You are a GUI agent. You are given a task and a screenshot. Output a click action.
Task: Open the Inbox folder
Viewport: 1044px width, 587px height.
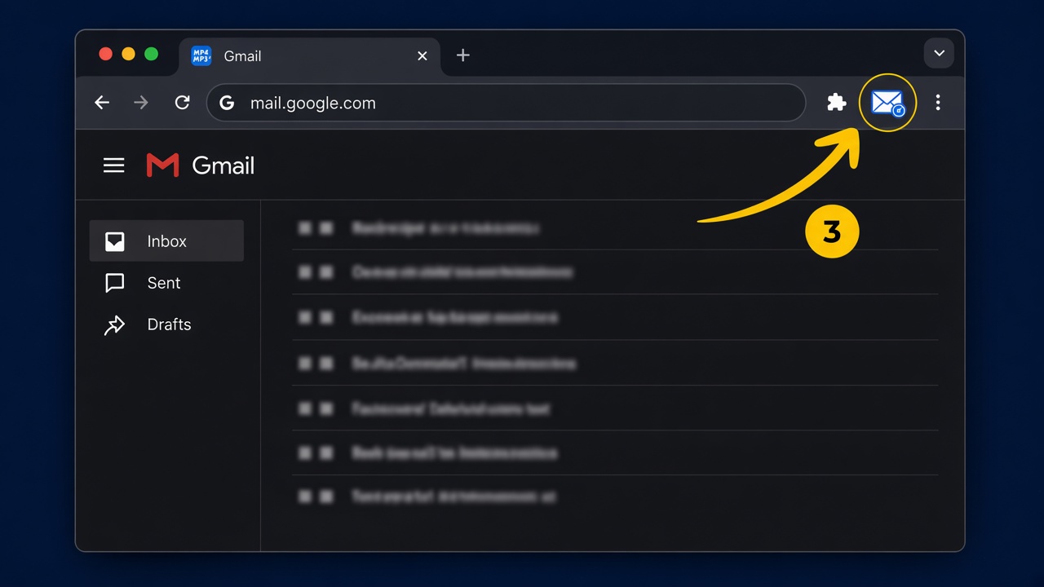(x=166, y=241)
